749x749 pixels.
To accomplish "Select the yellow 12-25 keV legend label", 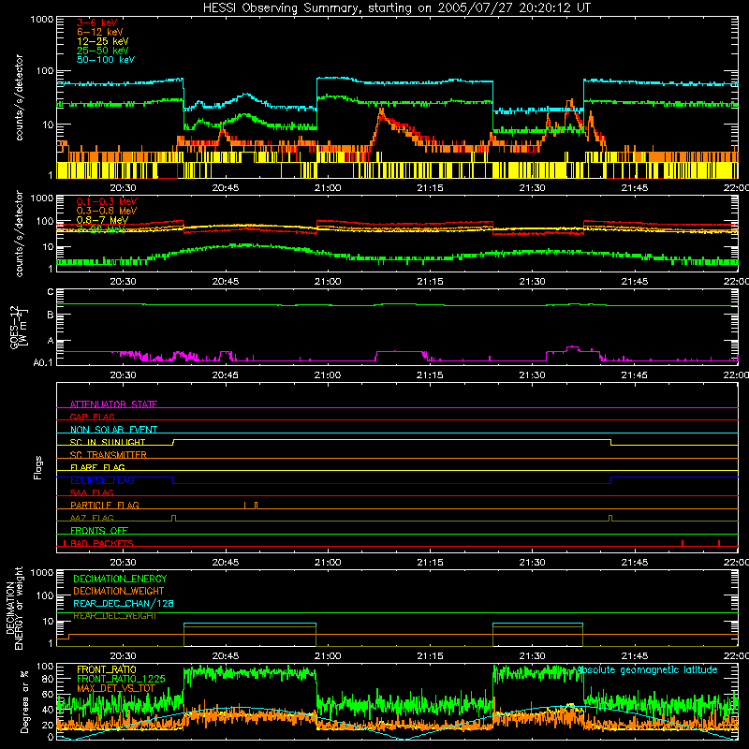I will 102,41.
